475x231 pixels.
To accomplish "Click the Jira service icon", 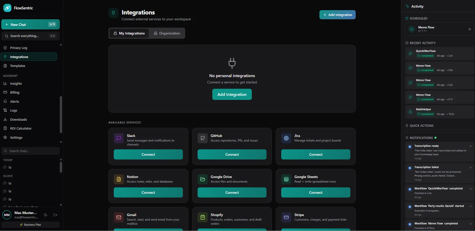I will coord(286,138).
